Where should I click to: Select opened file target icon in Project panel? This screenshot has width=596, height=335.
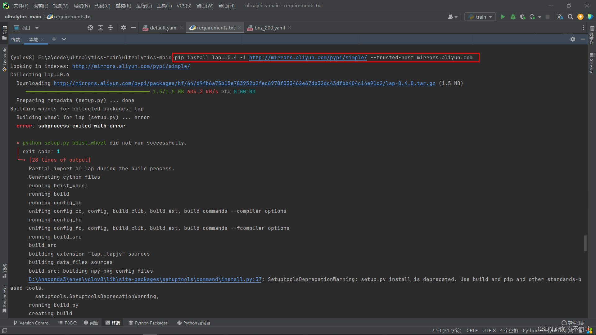[90, 28]
